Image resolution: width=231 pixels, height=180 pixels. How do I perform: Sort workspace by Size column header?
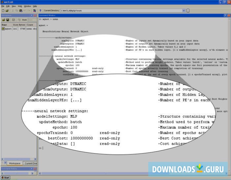point(15,25)
